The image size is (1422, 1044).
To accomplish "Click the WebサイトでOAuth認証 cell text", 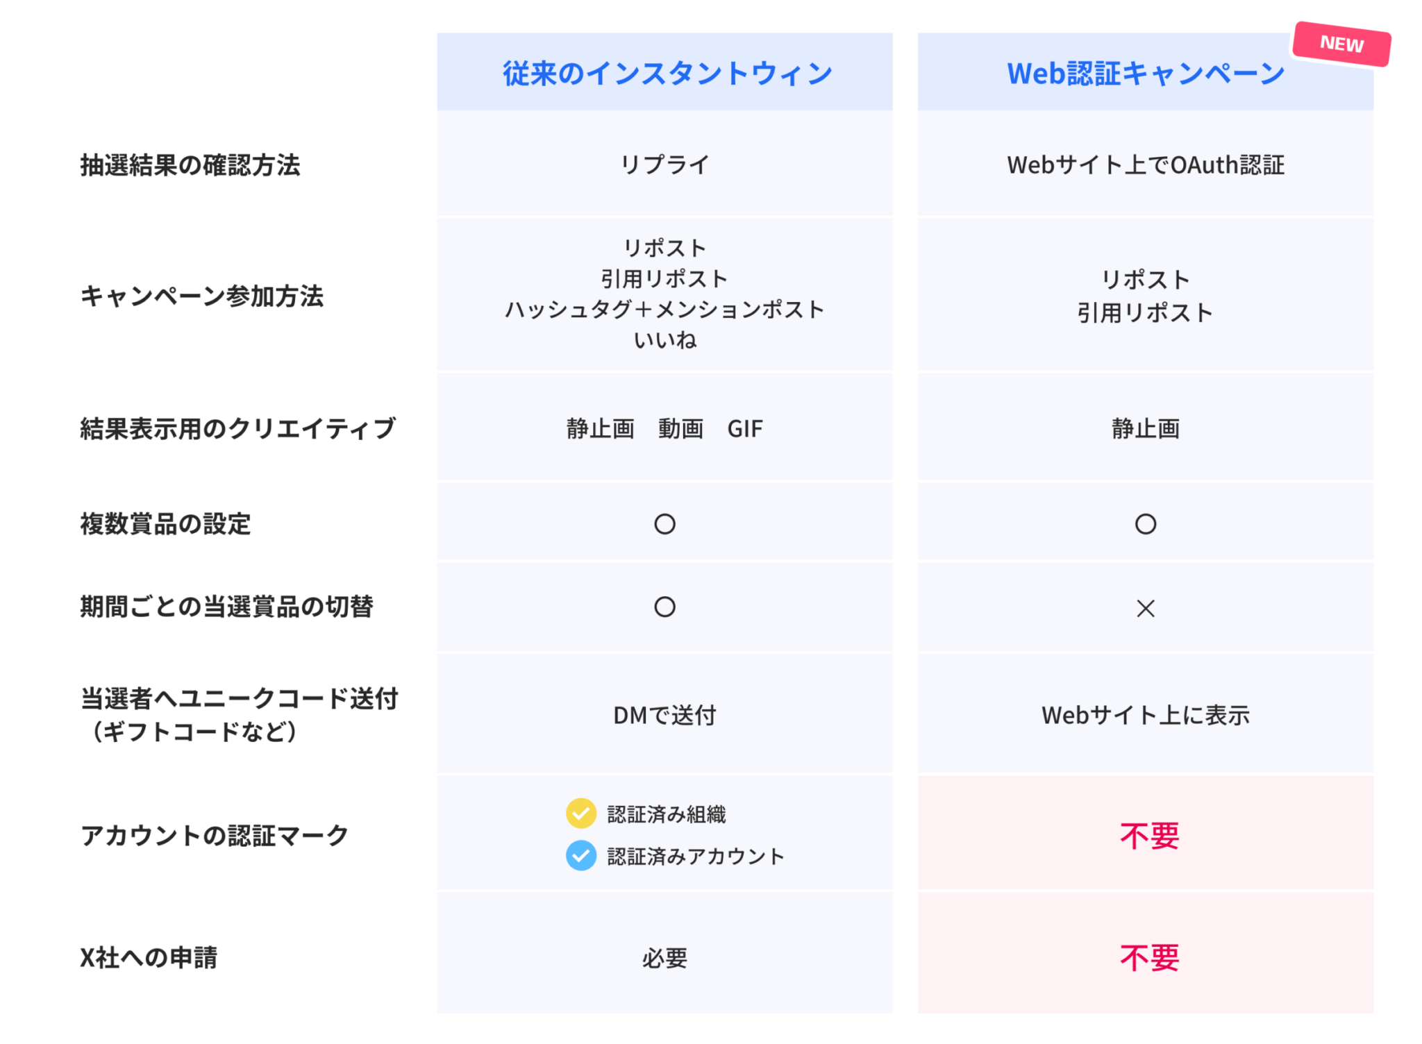I will point(1146,165).
